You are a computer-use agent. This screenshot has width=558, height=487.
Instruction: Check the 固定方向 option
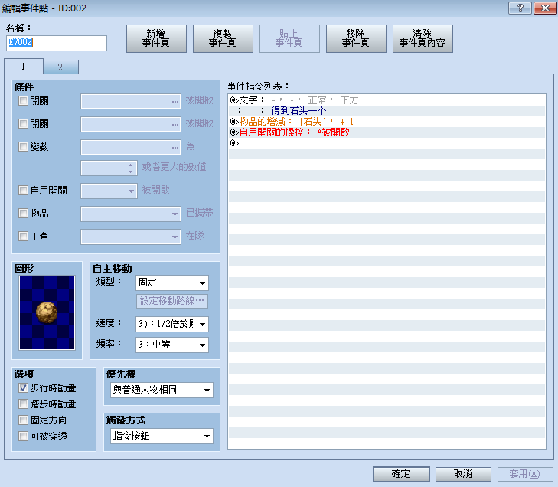pos(23,420)
